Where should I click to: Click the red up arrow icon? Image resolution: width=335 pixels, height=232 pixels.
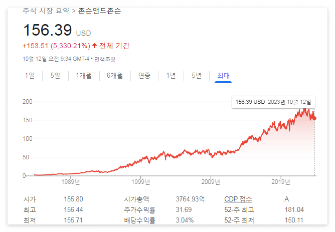coord(94,46)
